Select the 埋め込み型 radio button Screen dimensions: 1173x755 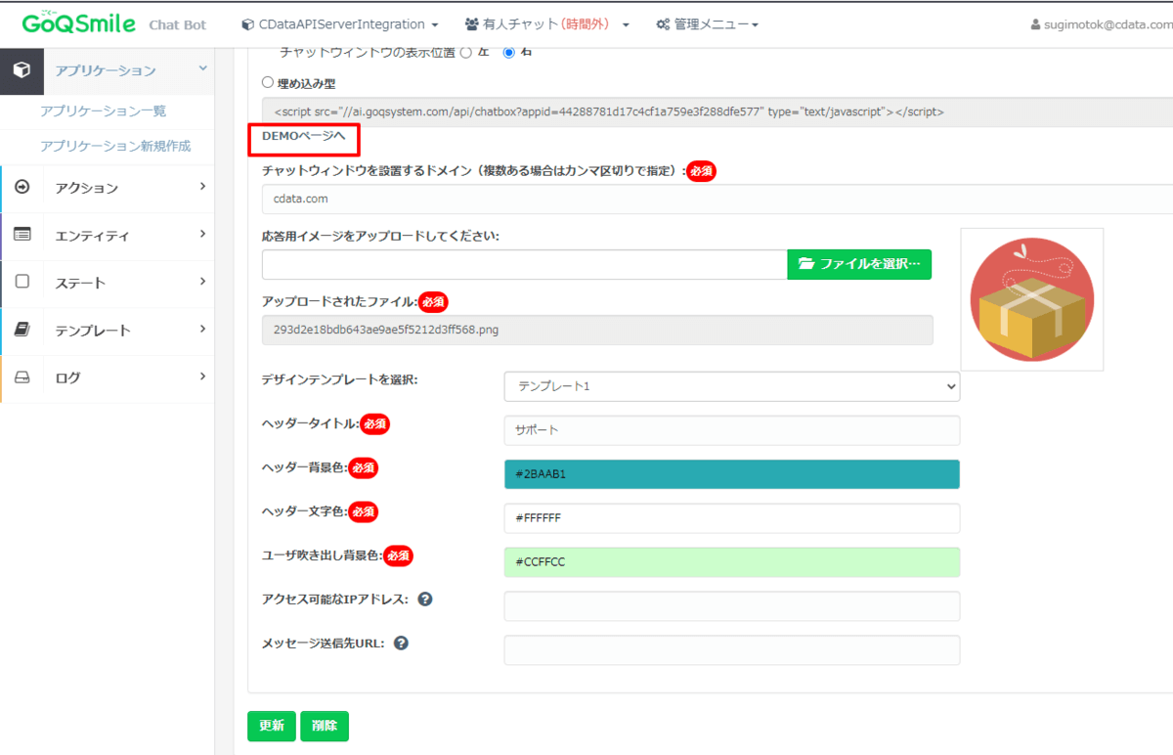(268, 84)
